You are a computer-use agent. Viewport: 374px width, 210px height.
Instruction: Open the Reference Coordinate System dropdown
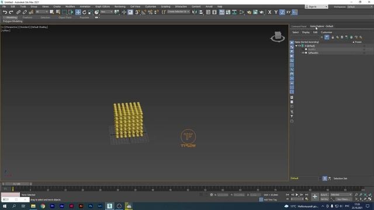(x=106, y=12)
